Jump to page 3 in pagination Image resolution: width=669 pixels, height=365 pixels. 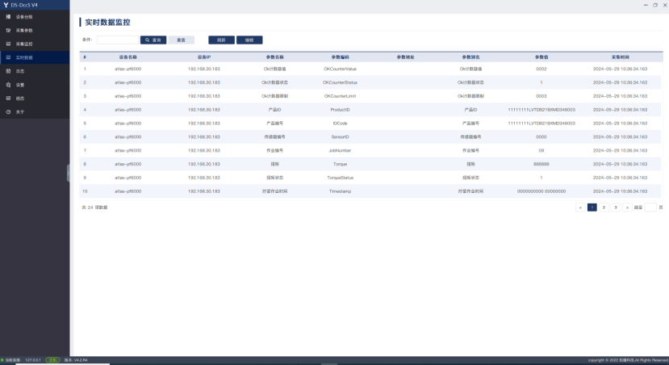click(615, 208)
